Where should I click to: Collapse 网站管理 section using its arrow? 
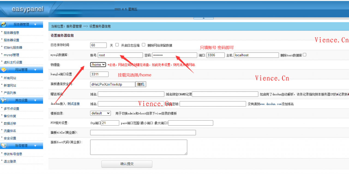[35, 70]
